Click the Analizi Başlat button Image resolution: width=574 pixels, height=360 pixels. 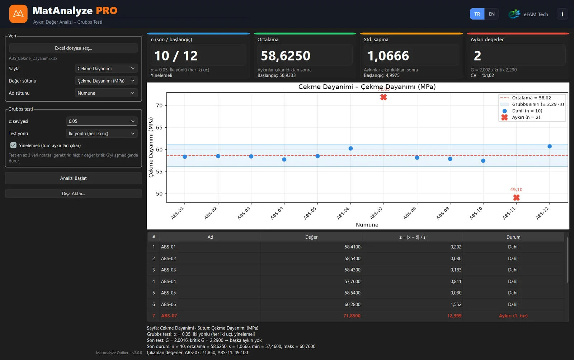74,178
